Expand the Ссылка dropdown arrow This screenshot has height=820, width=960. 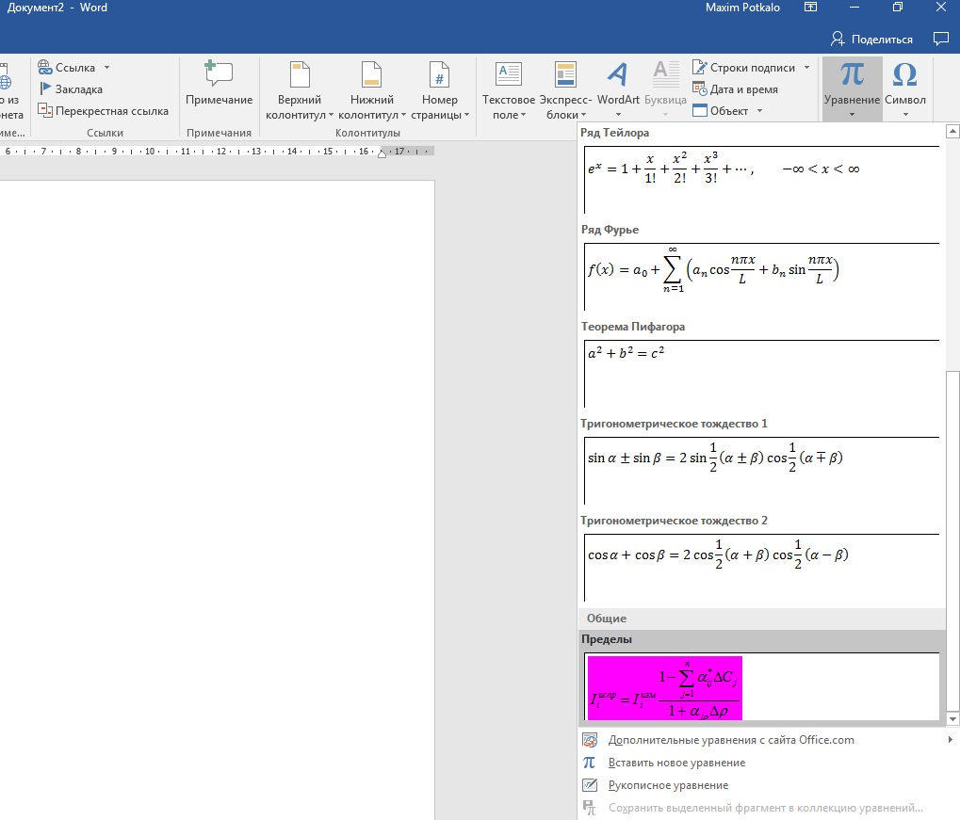pyautogui.click(x=106, y=68)
